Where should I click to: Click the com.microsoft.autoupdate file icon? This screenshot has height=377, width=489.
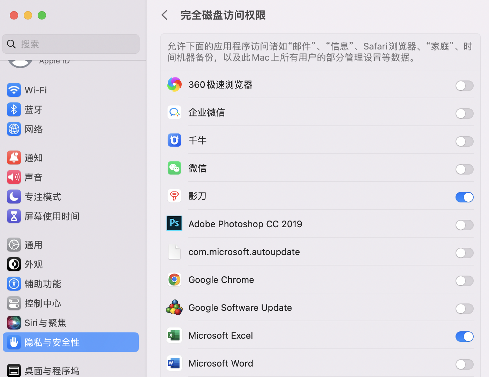click(x=174, y=252)
